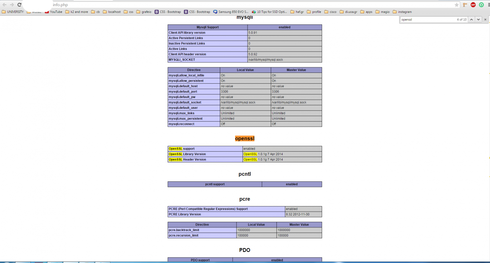Click the 'mysqli.default_socket' directive
490x263 pixels.
(194, 102)
